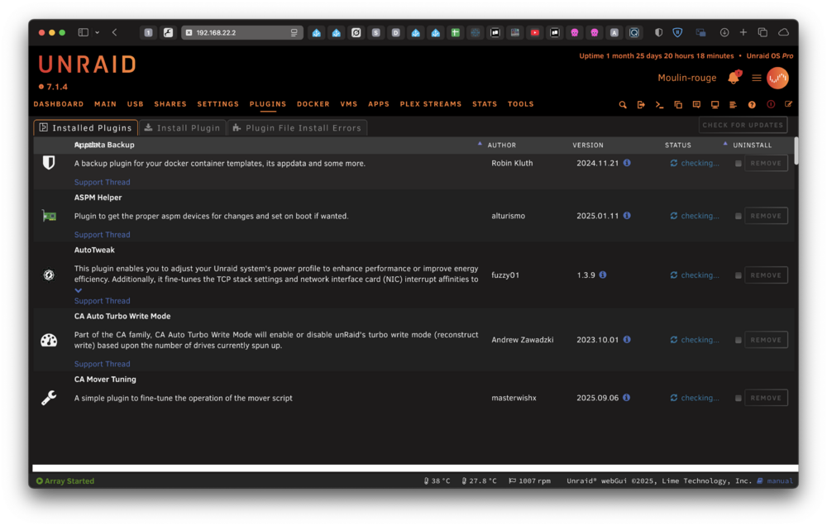
Task: Click info icon beside version 2025.01.11
Action: [x=627, y=216]
